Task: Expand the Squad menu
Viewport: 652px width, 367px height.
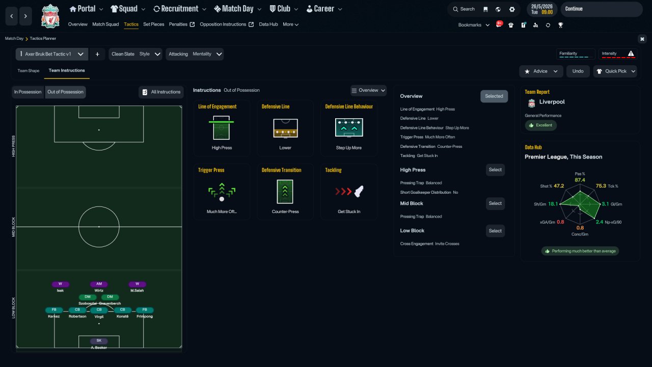Action: (x=128, y=9)
